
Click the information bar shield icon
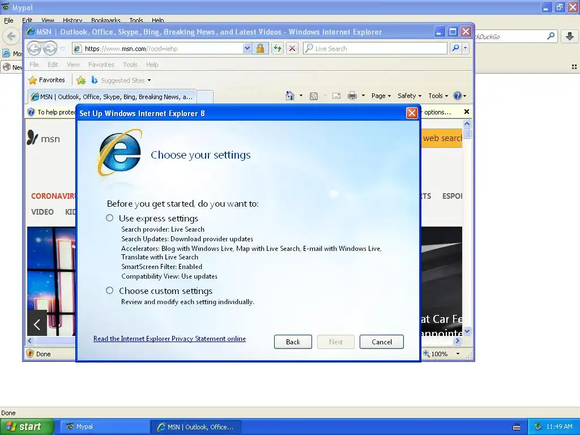click(x=31, y=112)
